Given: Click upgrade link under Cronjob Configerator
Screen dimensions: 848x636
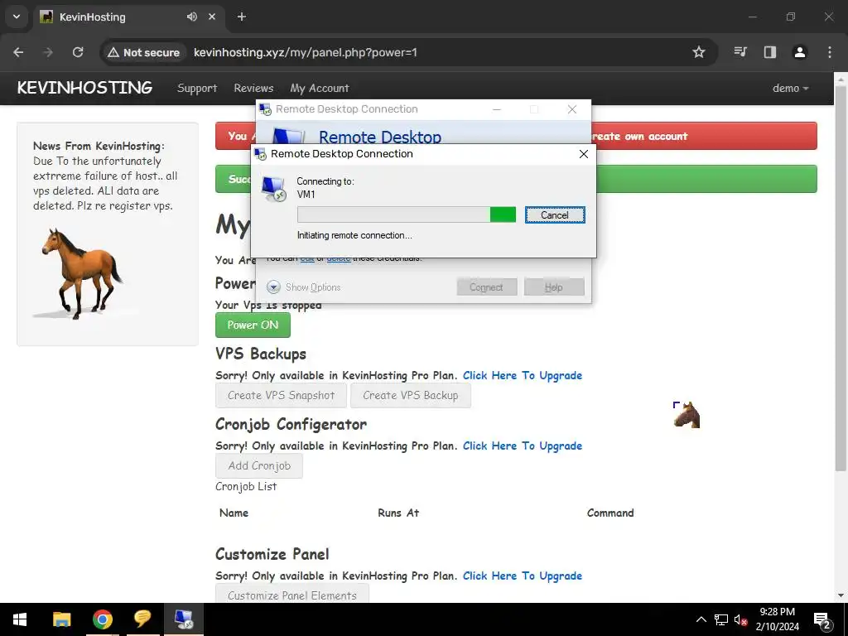Looking at the screenshot, I should coord(523,446).
